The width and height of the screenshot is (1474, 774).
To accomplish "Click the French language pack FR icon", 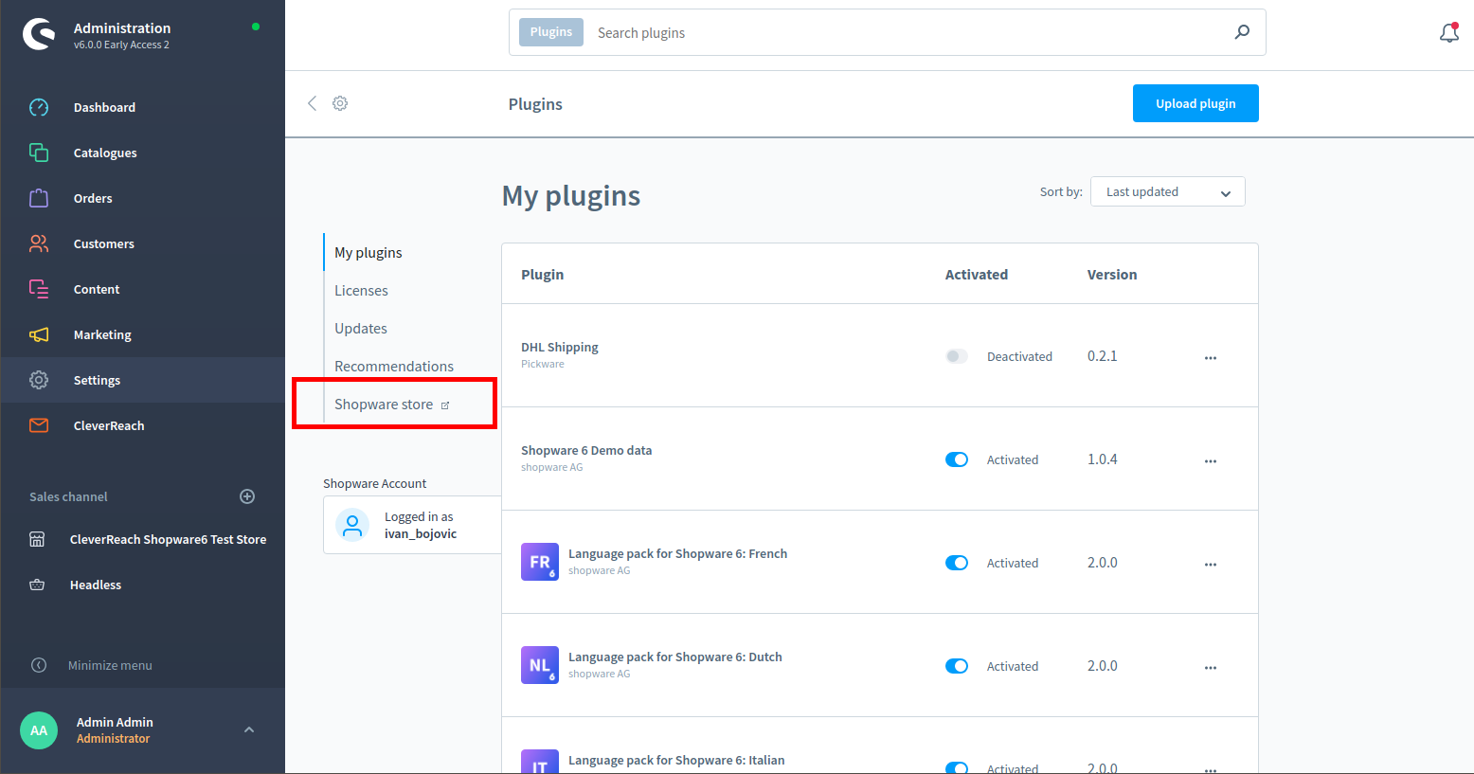I will point(540,562).
